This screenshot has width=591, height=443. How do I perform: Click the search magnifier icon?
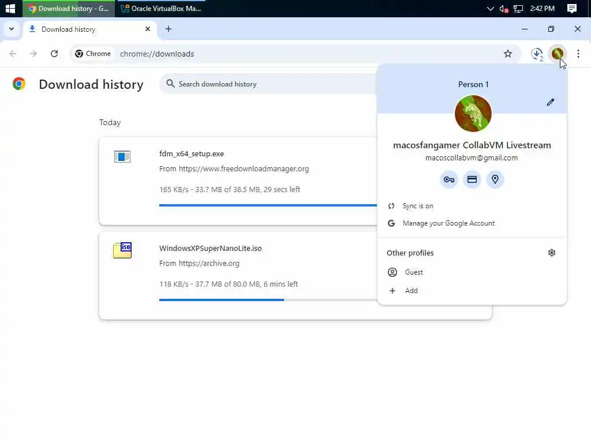[170, 84]
